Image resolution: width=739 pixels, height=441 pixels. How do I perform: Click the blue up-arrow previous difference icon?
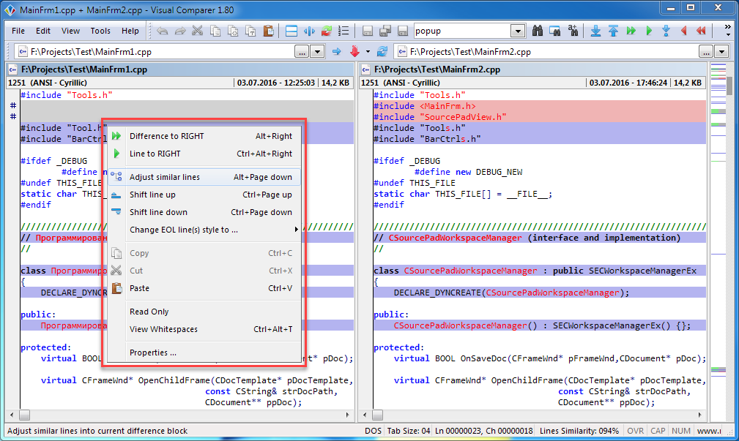pyautogui.click(x=613, y=31)
